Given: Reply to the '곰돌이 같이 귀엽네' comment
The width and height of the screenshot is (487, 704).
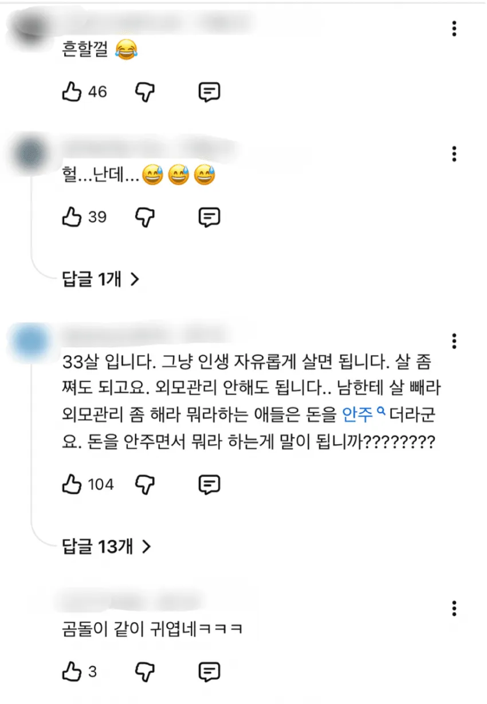Looking at the screenshot, I should [x=209, y=671].
